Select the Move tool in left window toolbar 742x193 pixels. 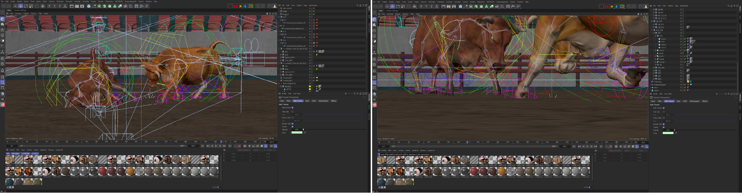point(20,6)
